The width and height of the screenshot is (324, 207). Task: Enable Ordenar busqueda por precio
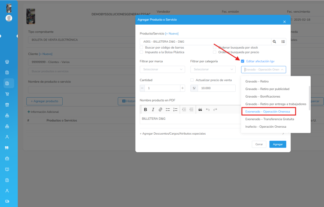(x=215, y=52)
